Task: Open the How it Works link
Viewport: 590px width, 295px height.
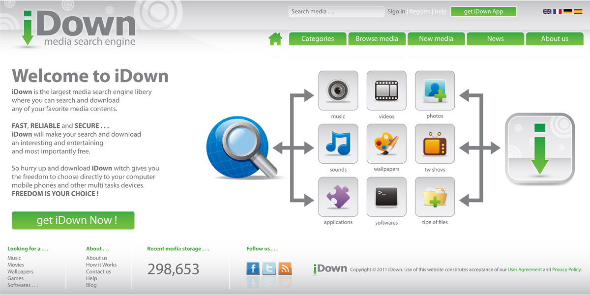Action: point(101,265)
